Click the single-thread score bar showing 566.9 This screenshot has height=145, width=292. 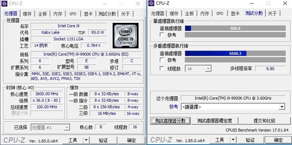[x=235, y=28]
